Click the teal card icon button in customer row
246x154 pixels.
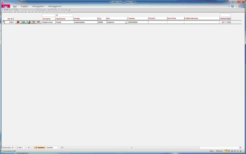click(23, 22)
